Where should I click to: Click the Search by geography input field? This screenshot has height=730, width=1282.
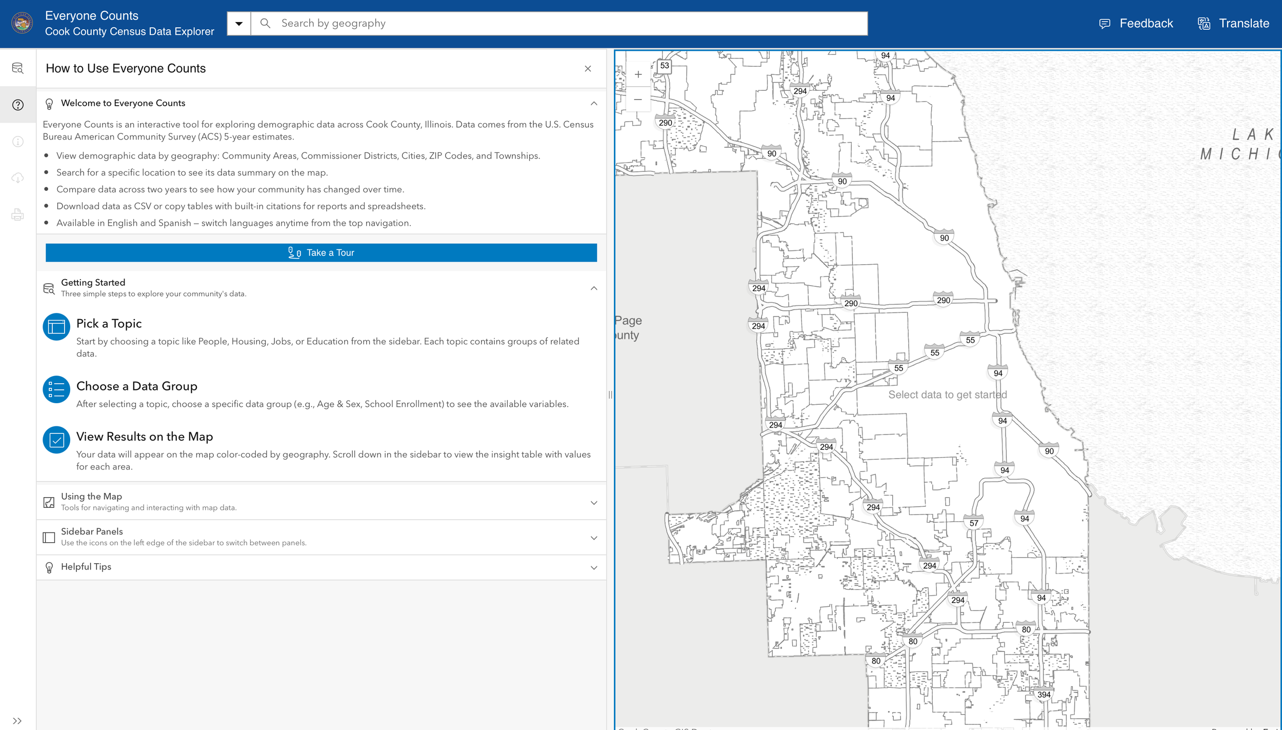462,23
